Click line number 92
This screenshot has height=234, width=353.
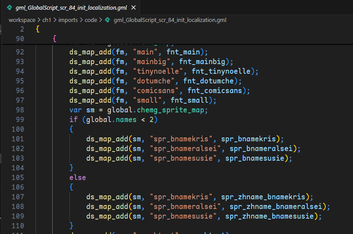coord(20,52)
